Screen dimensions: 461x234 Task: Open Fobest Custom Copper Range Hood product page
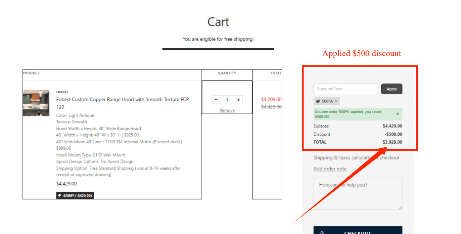pos(123,103)
